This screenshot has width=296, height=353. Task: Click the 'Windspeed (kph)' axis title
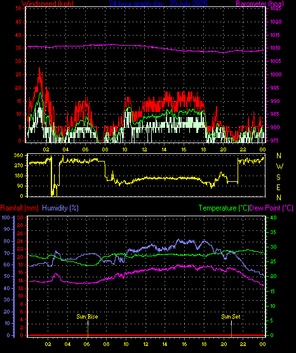(48, 4)
